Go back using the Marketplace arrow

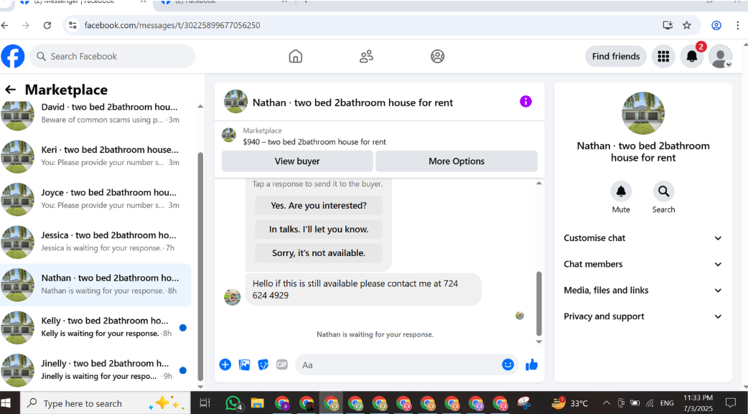point(10,90)
